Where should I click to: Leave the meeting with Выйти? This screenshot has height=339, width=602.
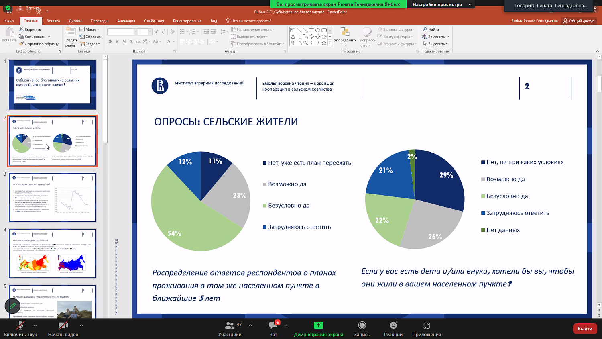(x=585, y=328)
